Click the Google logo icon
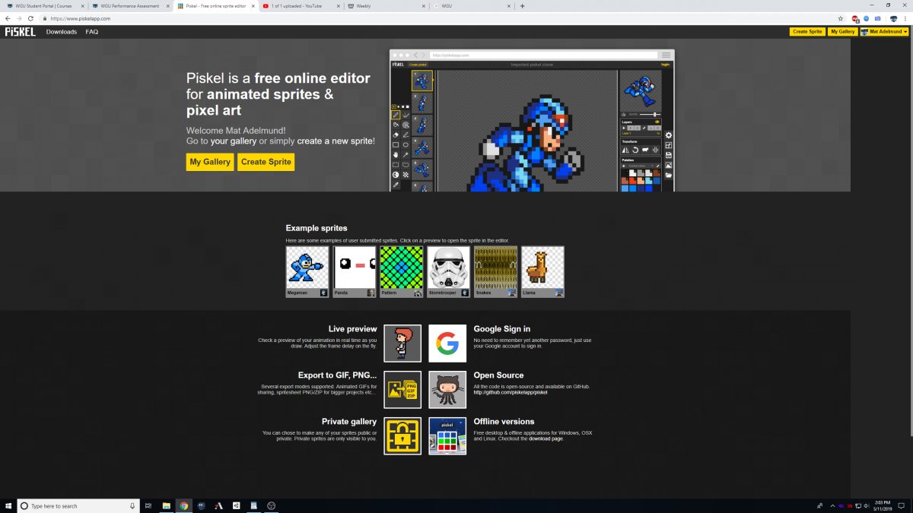Image resolution: width=913 pixels, height=513 pixels. pos(447,344)
